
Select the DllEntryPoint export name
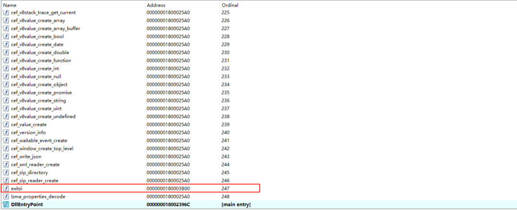click(27, 204)
